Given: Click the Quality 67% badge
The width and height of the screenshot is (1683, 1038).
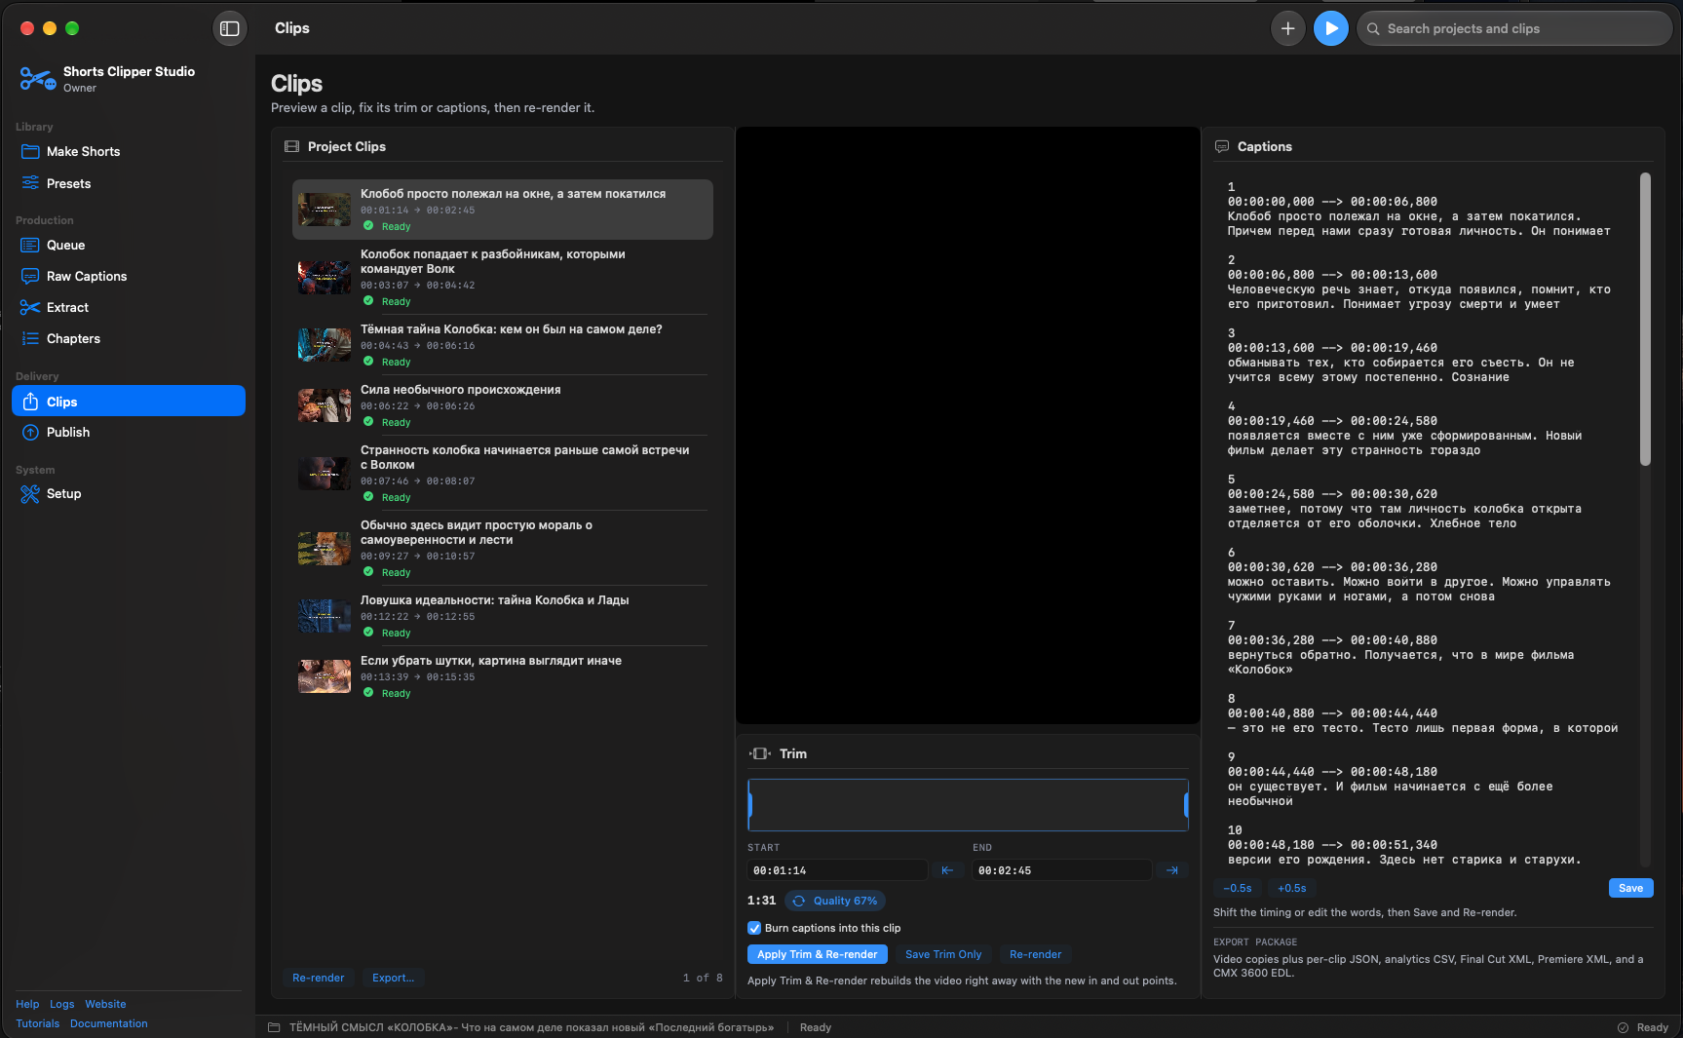Looking at the screenshot, I should (x=835, y=901).
